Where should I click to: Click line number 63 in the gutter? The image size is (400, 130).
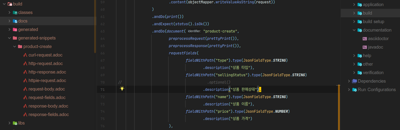tap(102, 31)
